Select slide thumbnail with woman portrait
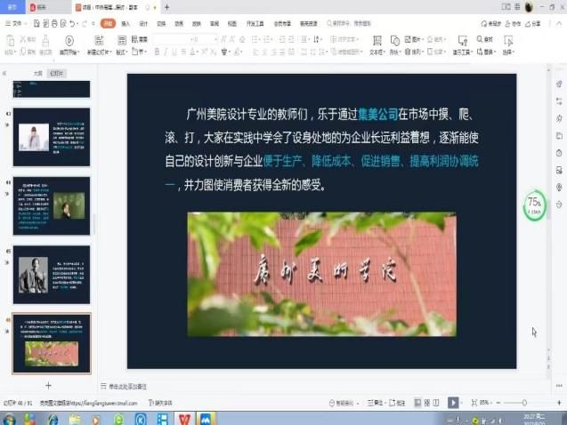This screenshot has height=425, width=567. (51, 138)
